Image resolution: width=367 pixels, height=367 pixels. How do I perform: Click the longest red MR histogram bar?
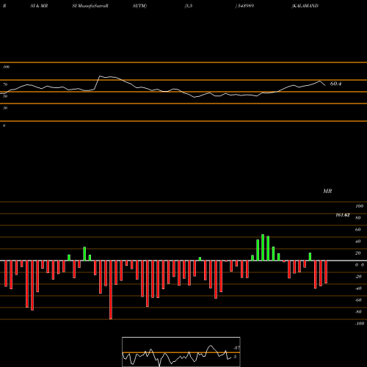(111, 290)
